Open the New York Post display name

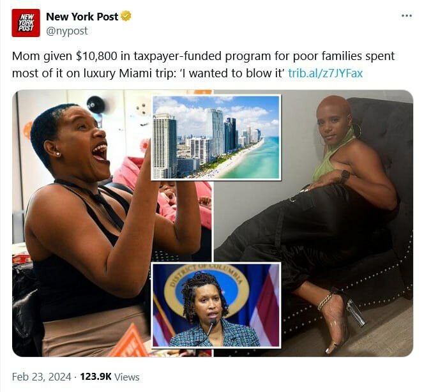[x=82, y=17]
